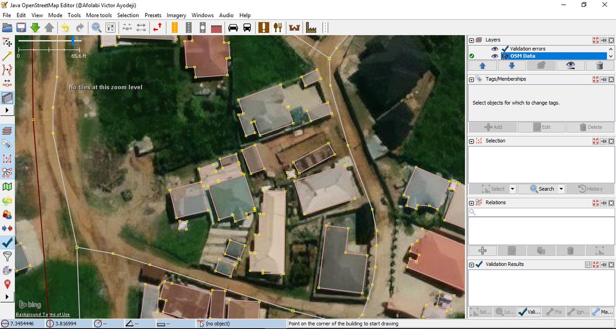The image size is (616, 329).
Task: Toggle visibility of Validation errors layer
Action: 495,49
